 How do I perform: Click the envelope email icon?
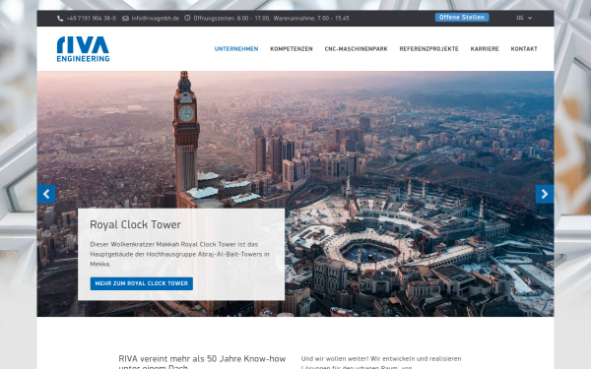(125, 18)
